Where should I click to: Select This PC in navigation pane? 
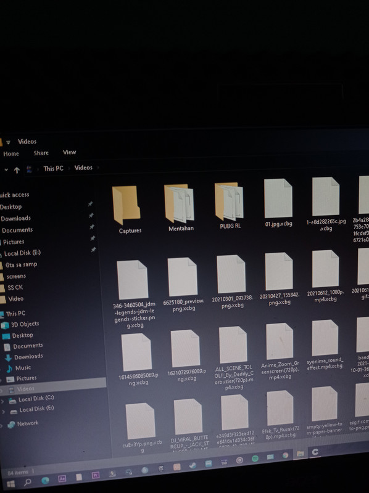(15, 314)
